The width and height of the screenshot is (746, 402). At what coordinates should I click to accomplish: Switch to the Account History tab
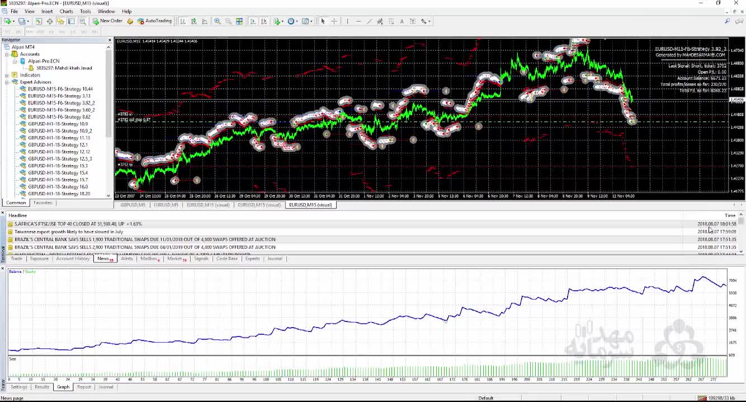click(73, 259)
